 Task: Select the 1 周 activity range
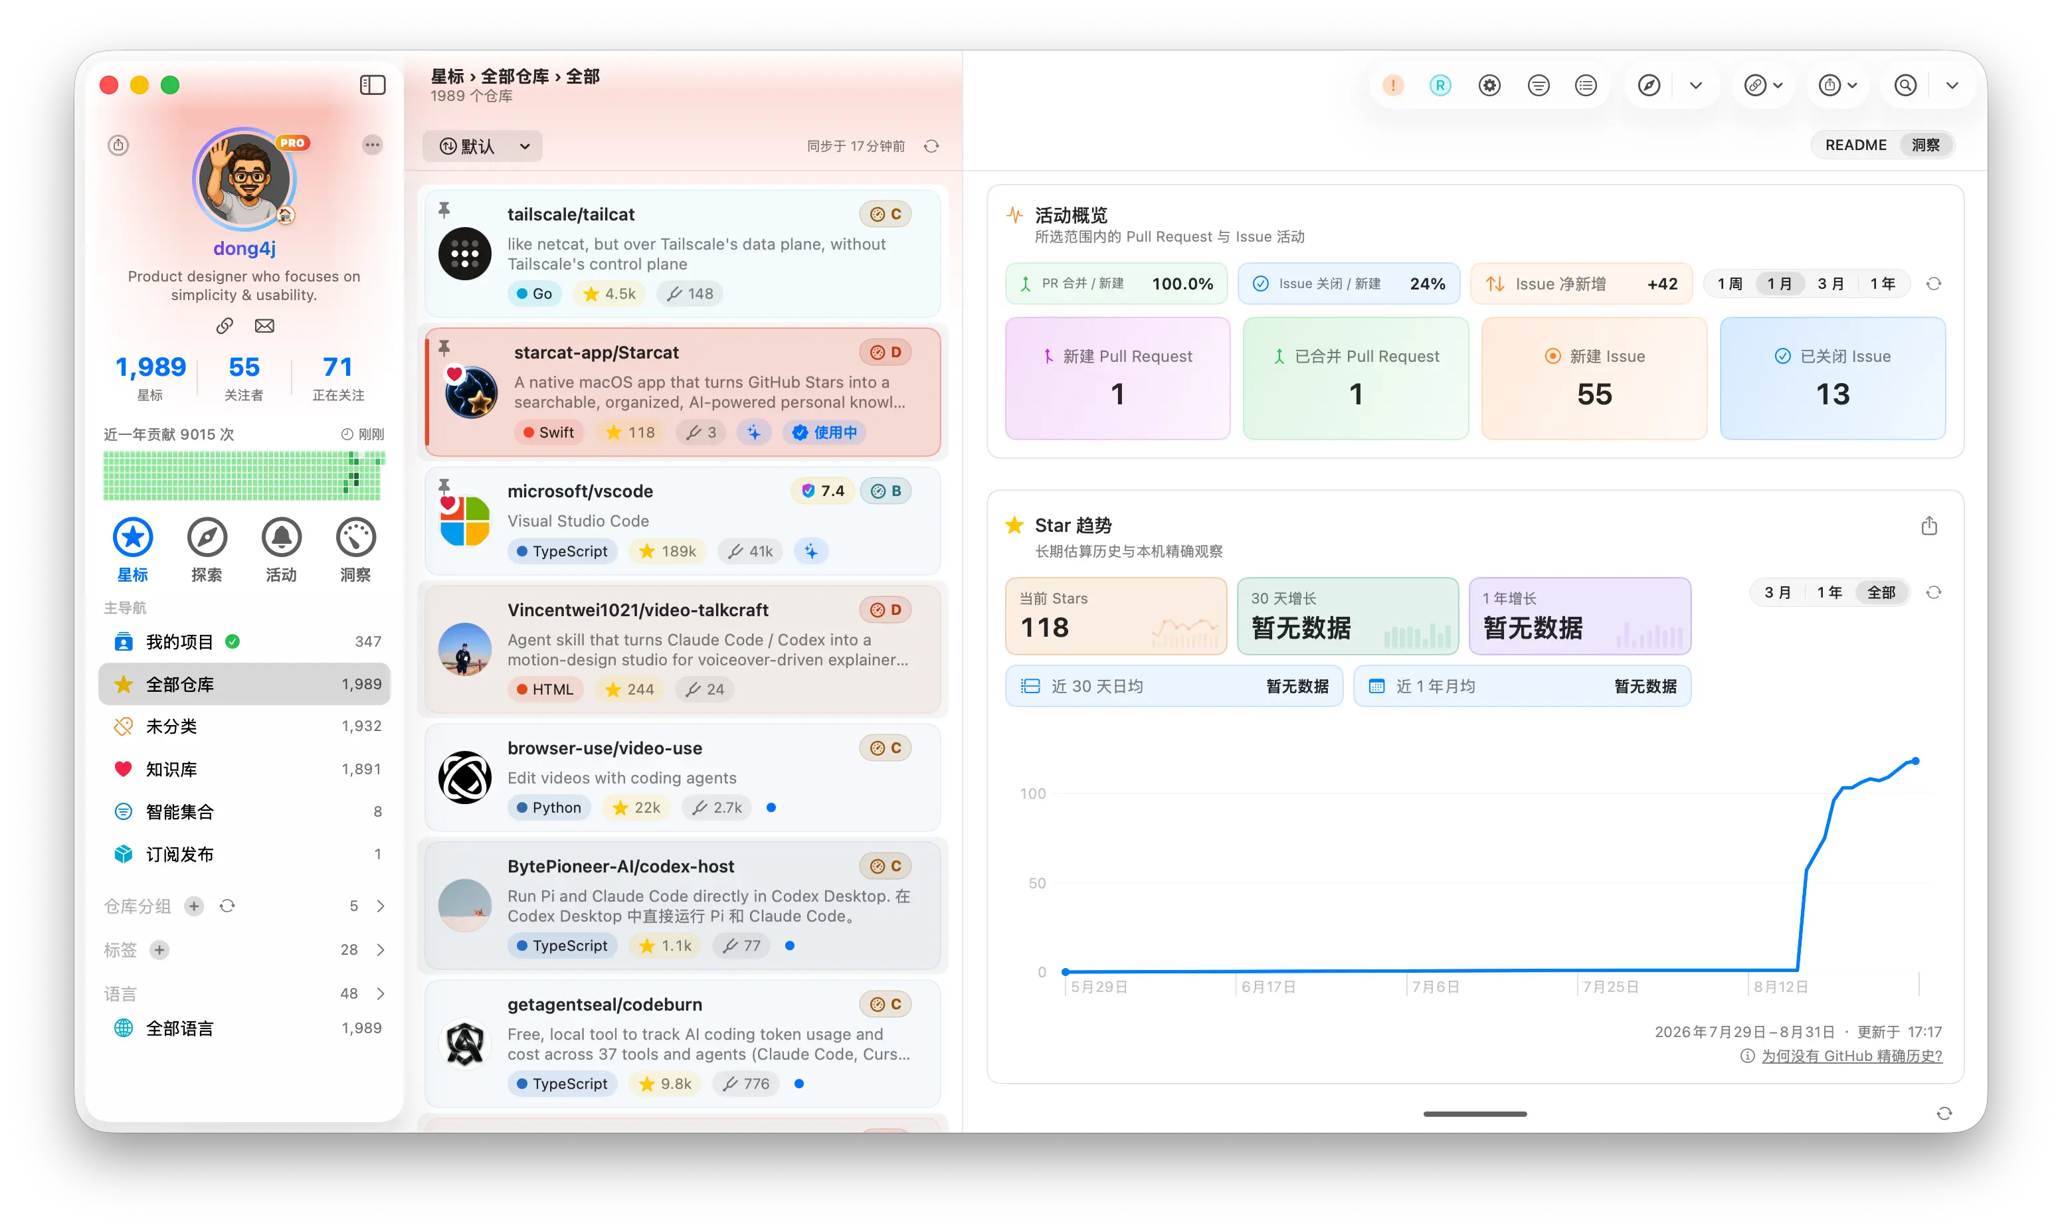click(x=1730, y=284)
